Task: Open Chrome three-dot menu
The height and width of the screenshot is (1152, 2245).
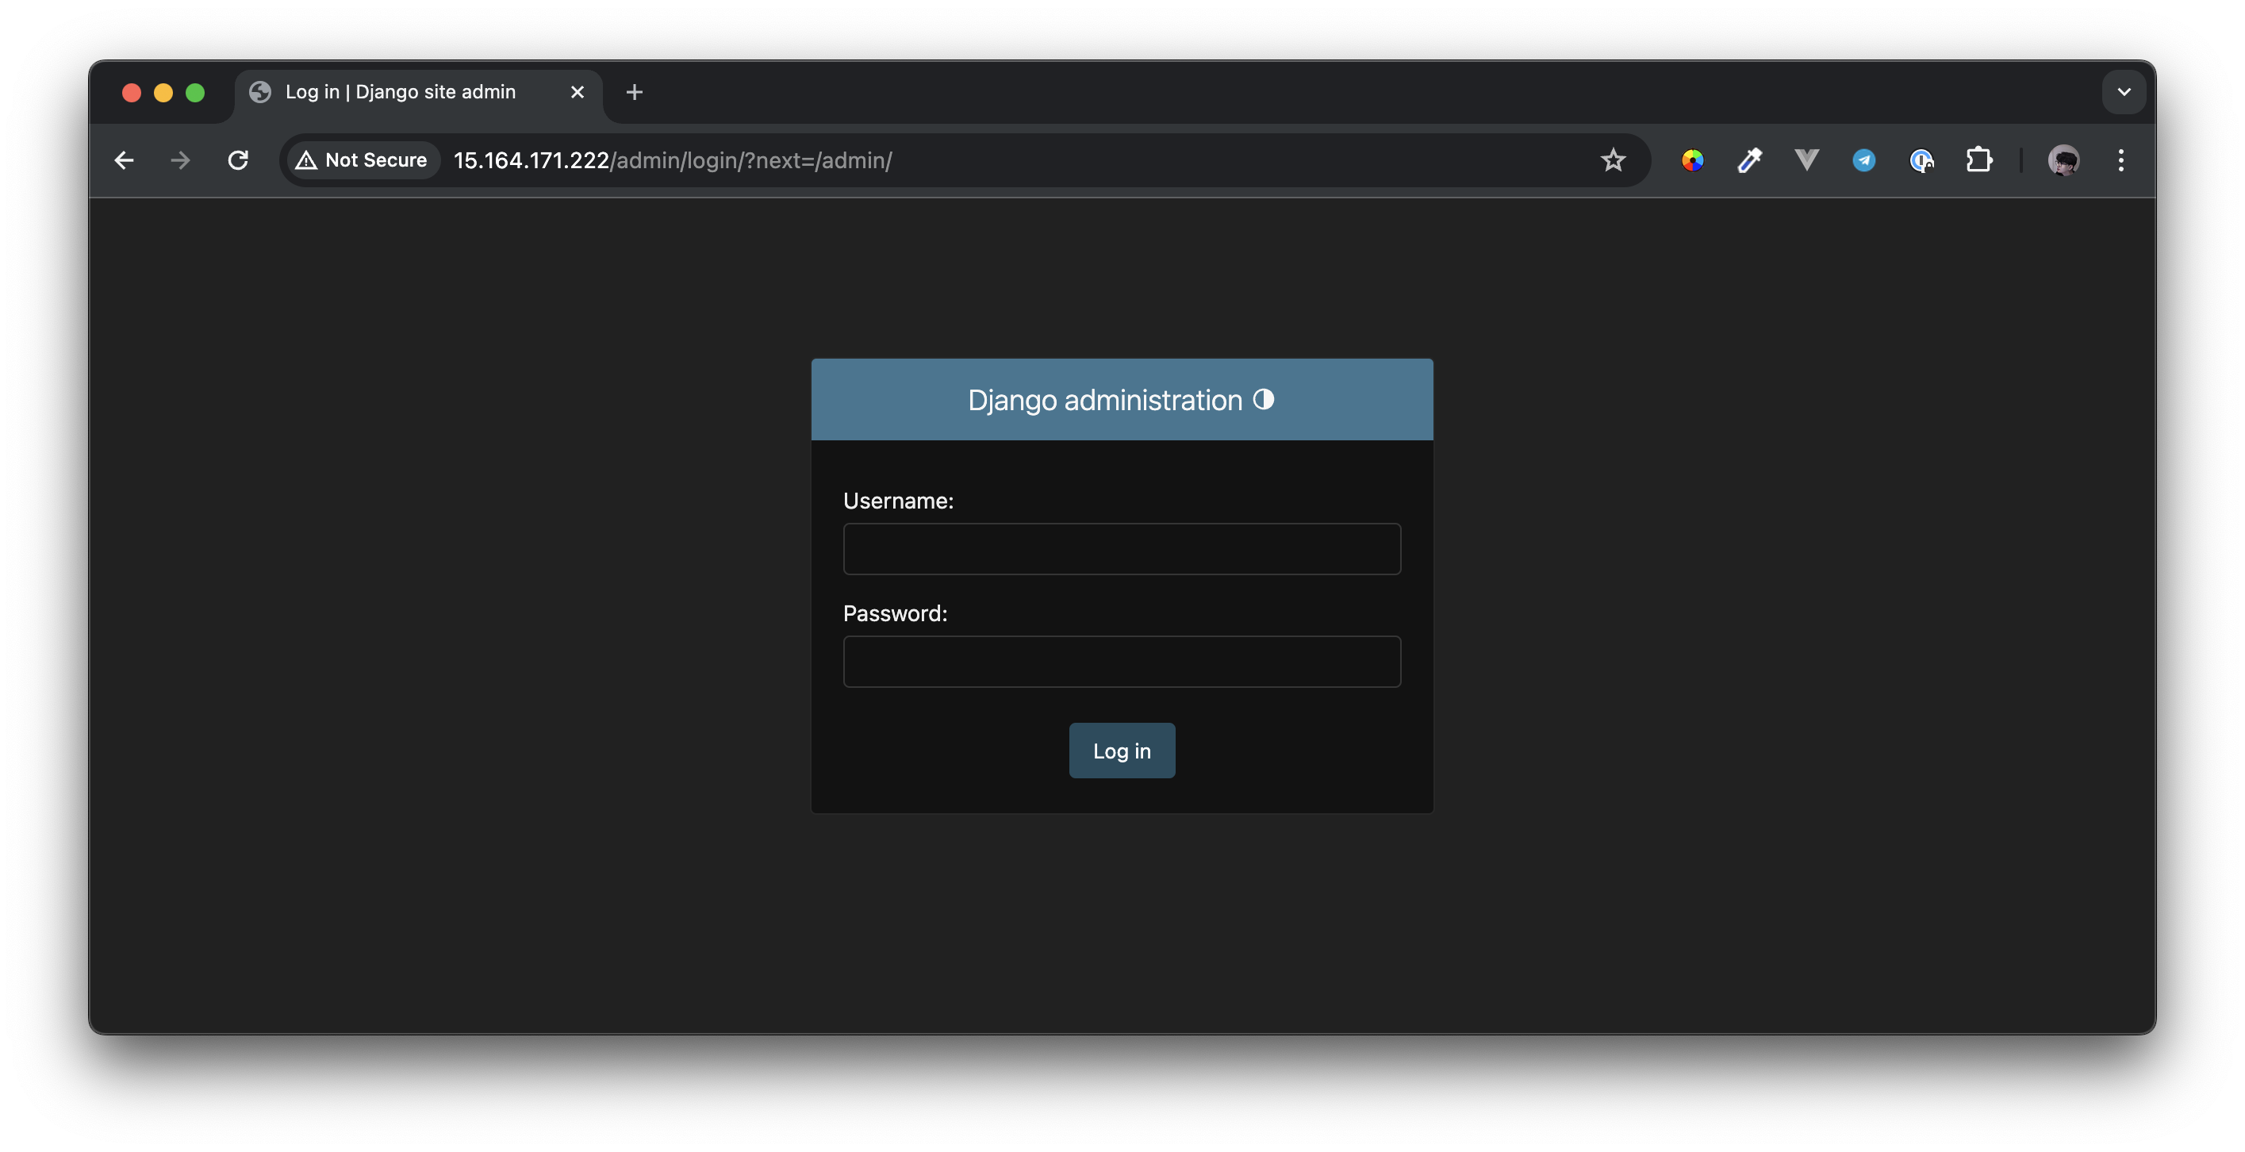Action: 2120,160
